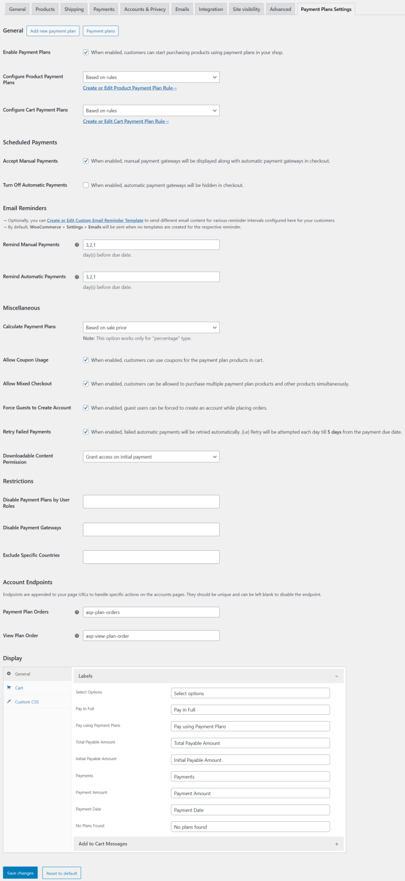405x881 pixels.
Task: Click the cart icon in Display sidebar
Action: [x=9, y=688]
